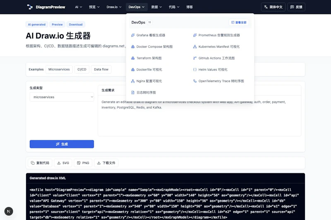The width and height of the screenshot is (331, 220).
Task: Collapse the DevOps navigation dropdown
Action: pos(137,7)
